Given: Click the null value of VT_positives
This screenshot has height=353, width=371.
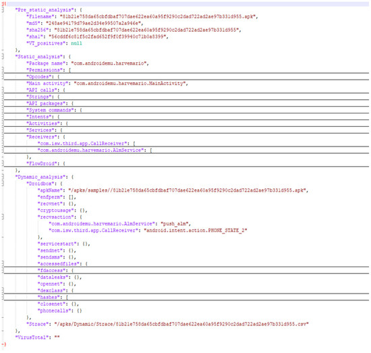Looking at the screenshot, I should pyautogui.click(x=76, y=43).
